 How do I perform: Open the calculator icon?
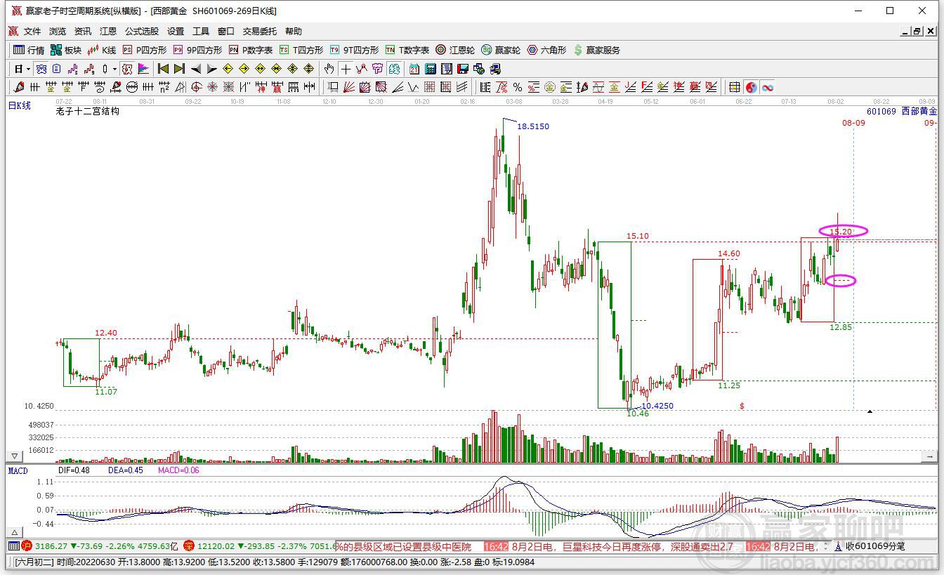[431, 69]
